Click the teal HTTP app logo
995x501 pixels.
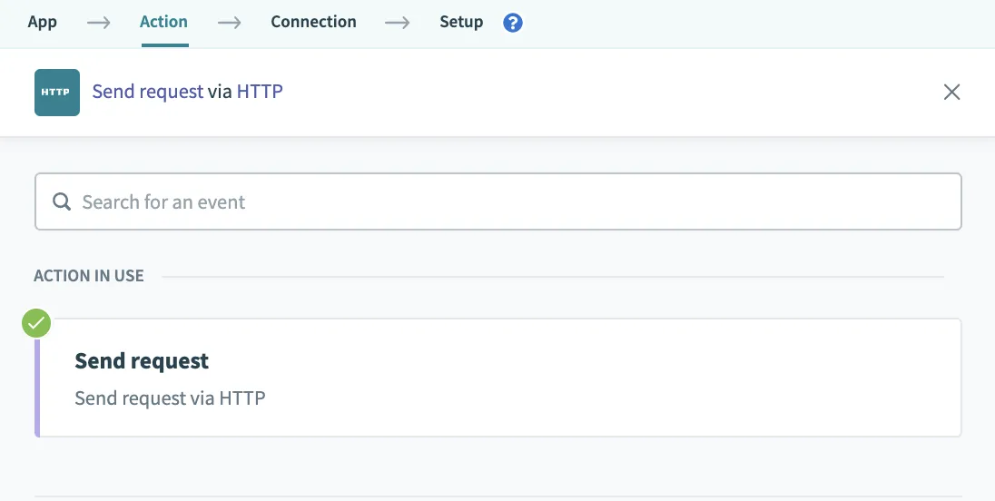[x=57, y=93]
